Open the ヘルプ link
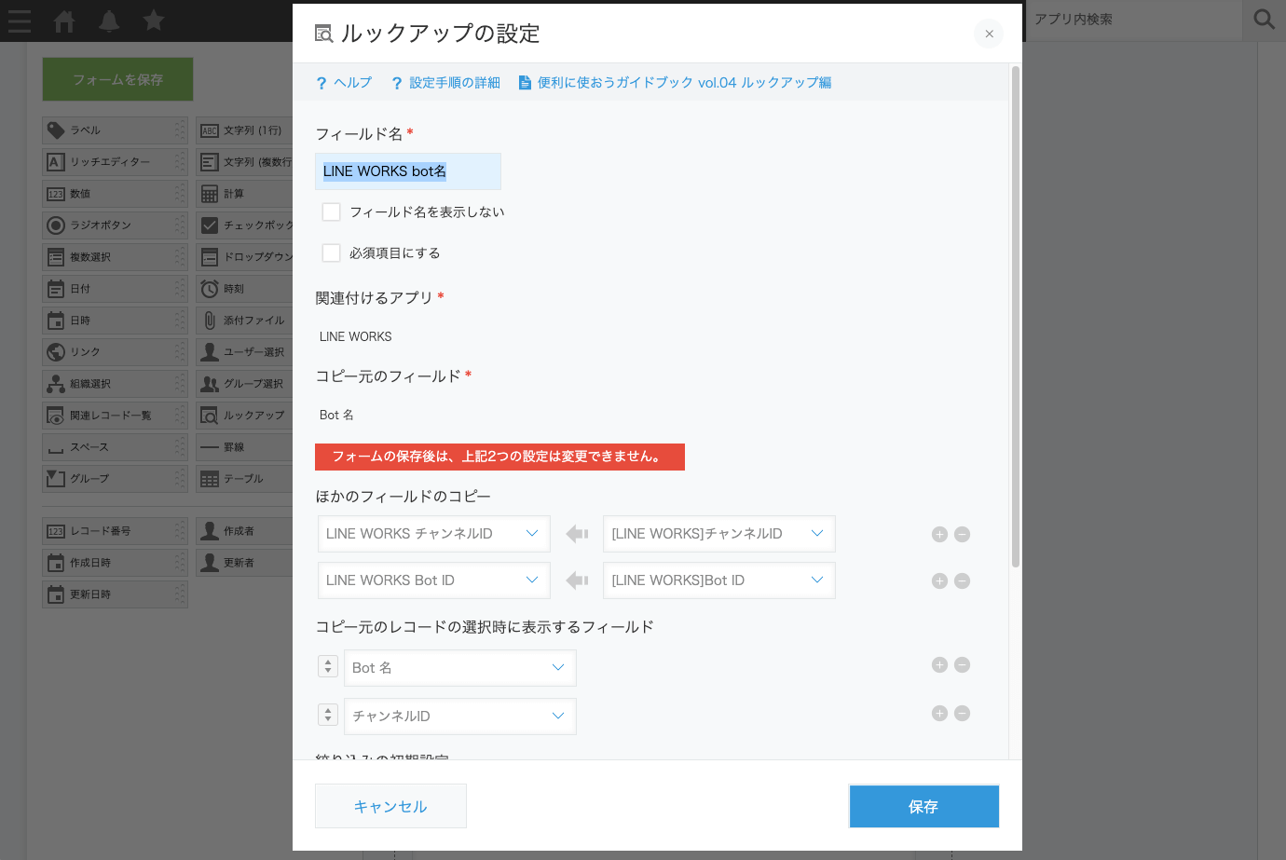The image size is (1286, 860). 344,83
